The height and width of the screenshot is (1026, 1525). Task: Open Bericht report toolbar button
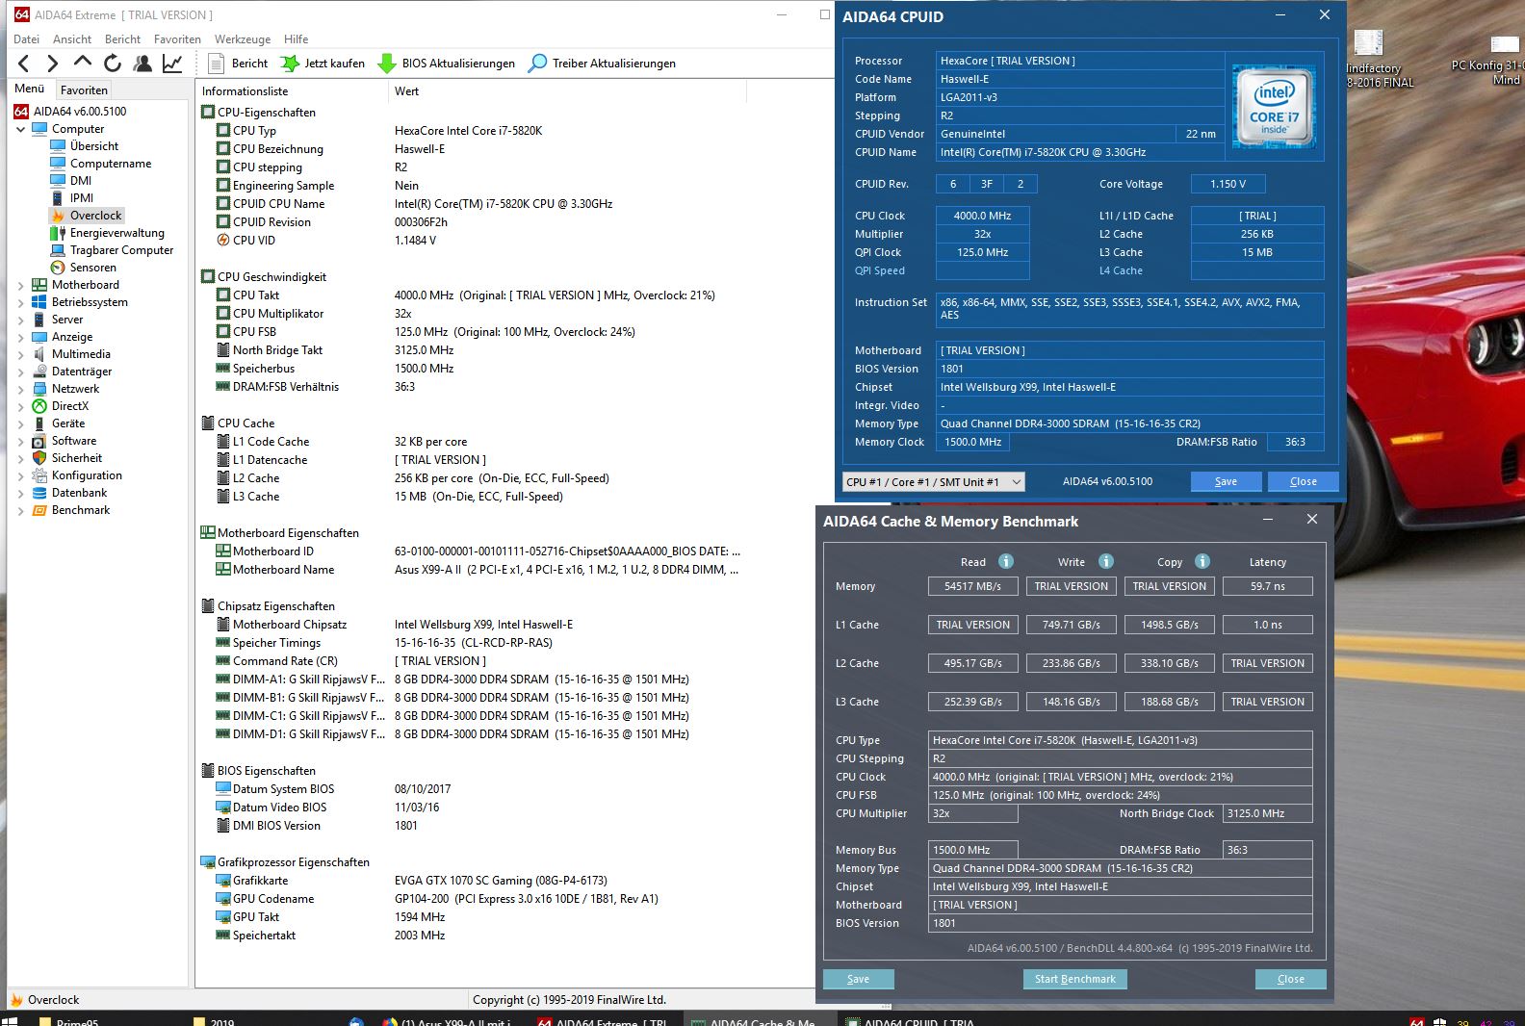click(x=239, y=64)
